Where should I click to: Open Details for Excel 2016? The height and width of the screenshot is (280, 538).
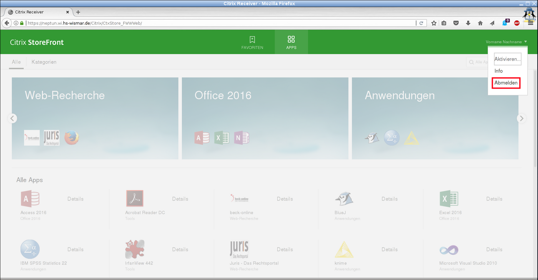(x=494, y=199)
